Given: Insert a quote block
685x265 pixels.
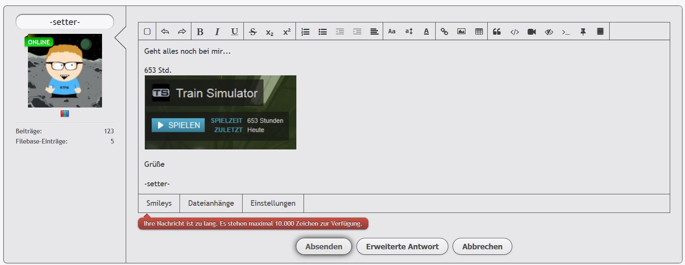Looking at the screenshot, I should (x=497, y=31).
